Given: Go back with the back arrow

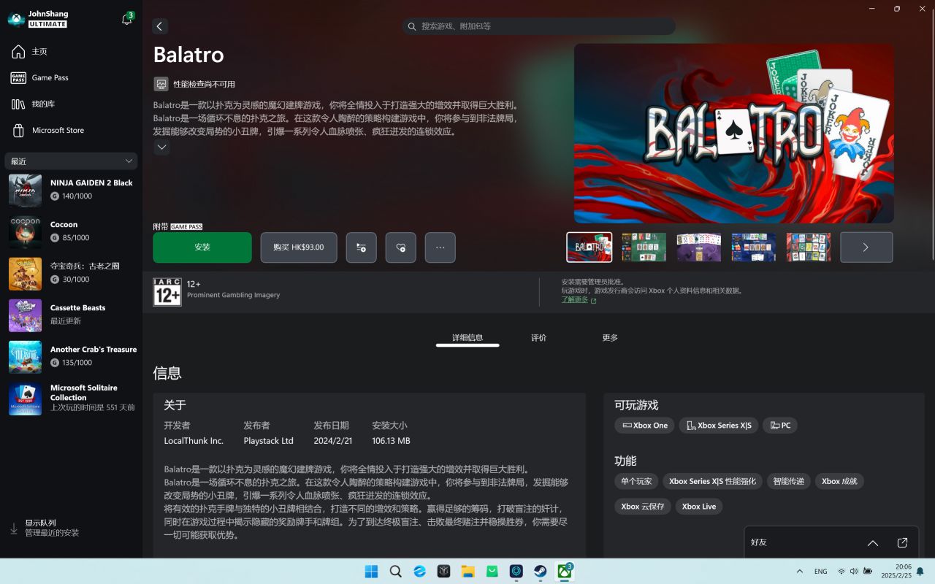Looking at the screenshot, I should coord(160,26).
